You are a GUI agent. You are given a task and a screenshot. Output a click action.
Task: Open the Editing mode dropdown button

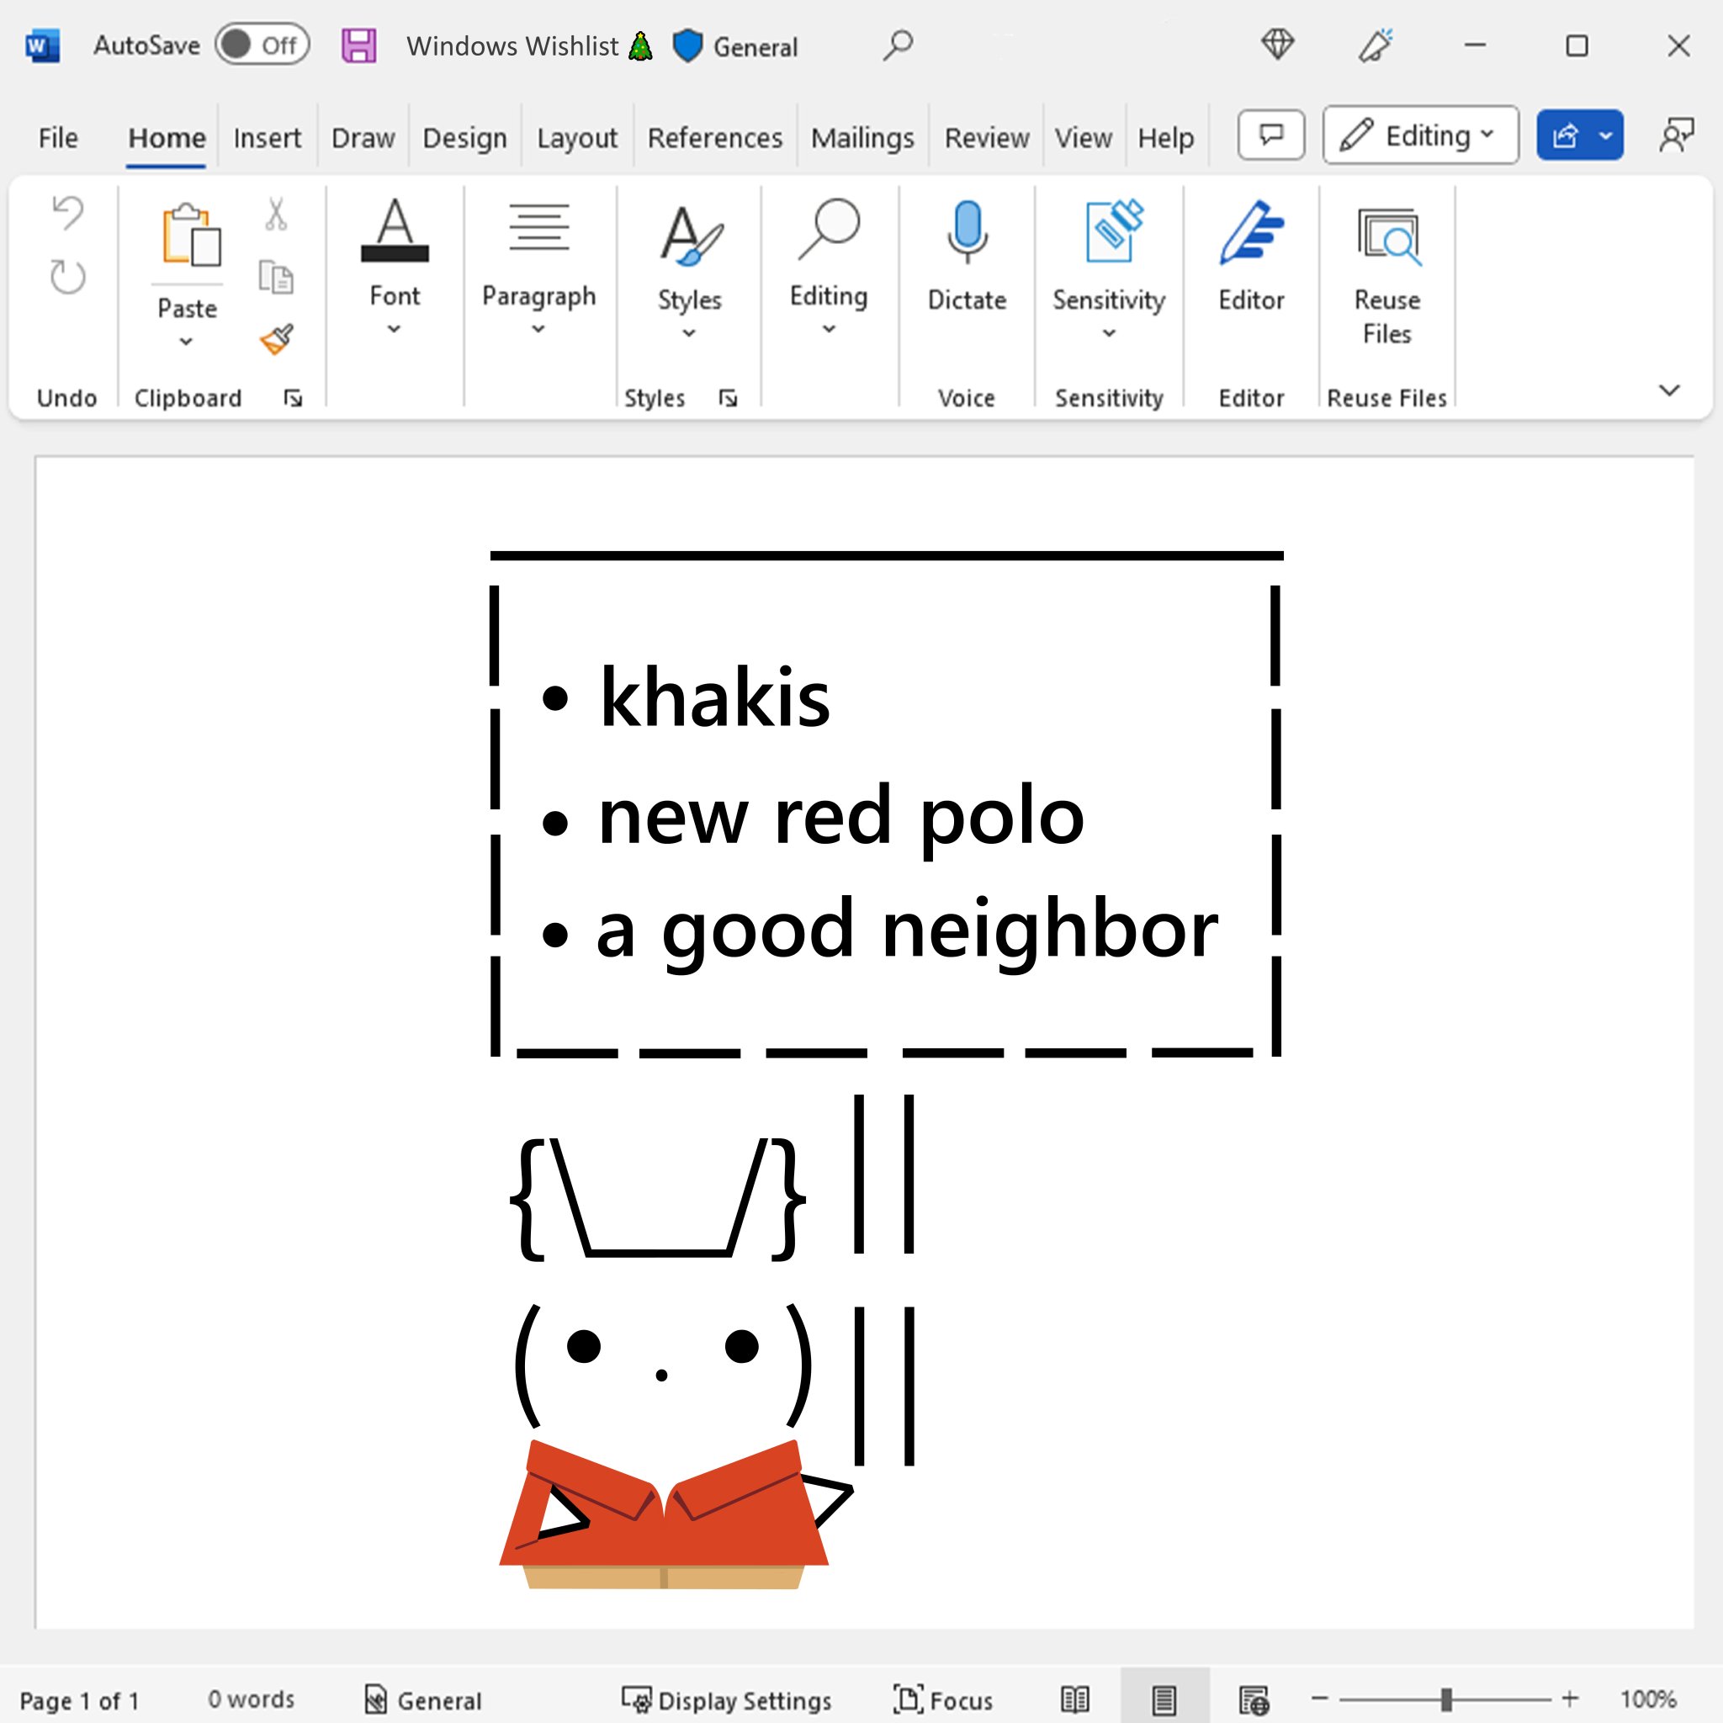(1420, 135)
